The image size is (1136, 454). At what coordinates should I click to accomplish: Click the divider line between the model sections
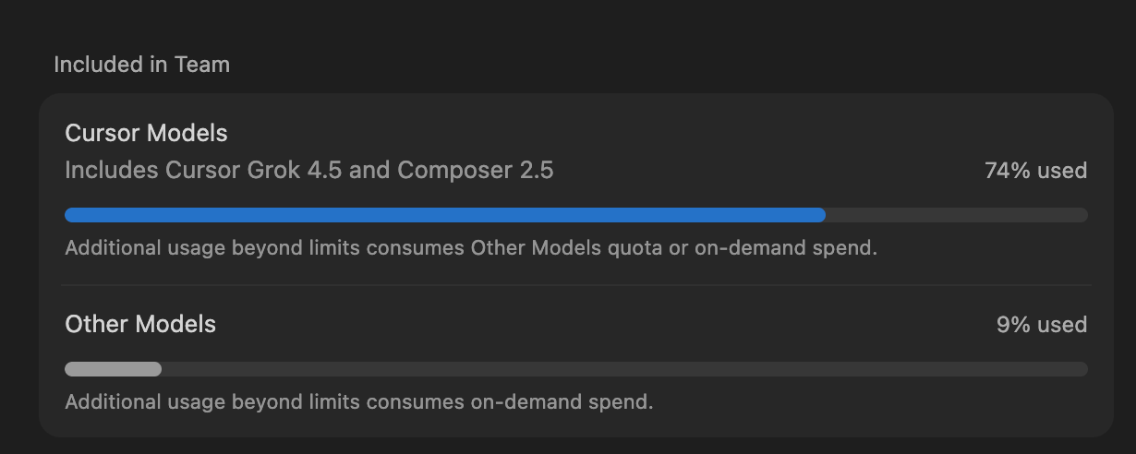(x=576, y=285)
